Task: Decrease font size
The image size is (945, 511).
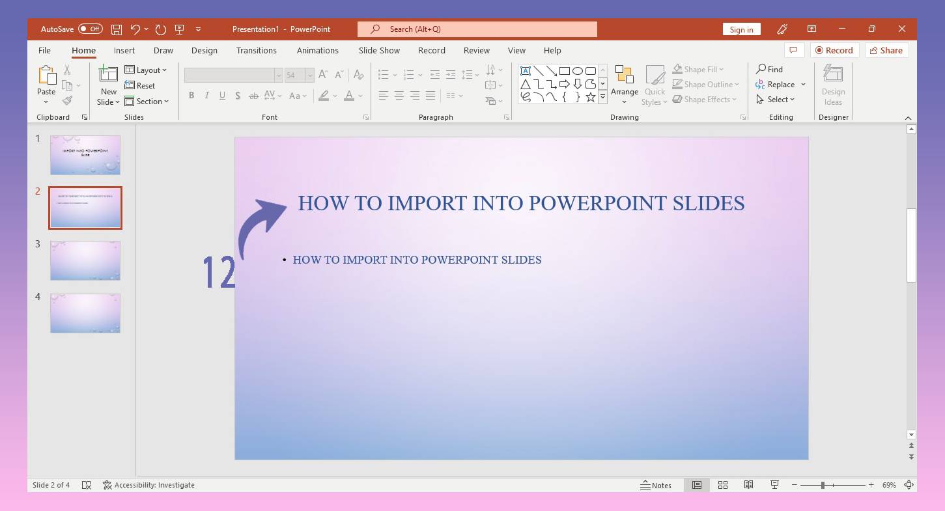Action: pos(339,75)
